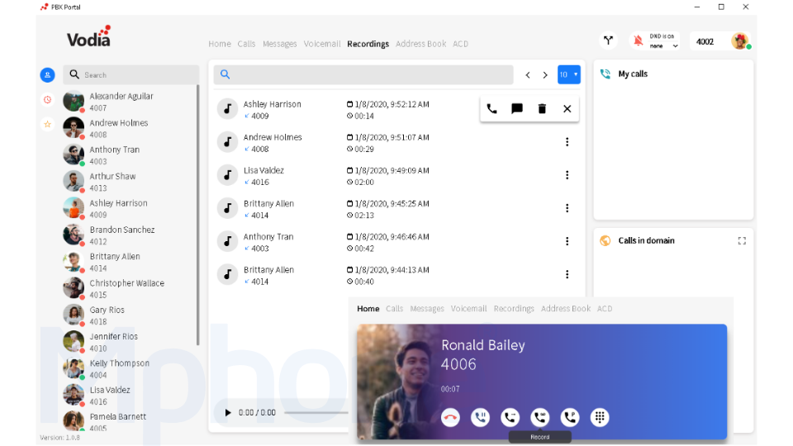Open Address Book tab in top navigation
Image resolution: width=793 pixels, height=446 pixels.
pyautogui.click(x=420, y=44)
